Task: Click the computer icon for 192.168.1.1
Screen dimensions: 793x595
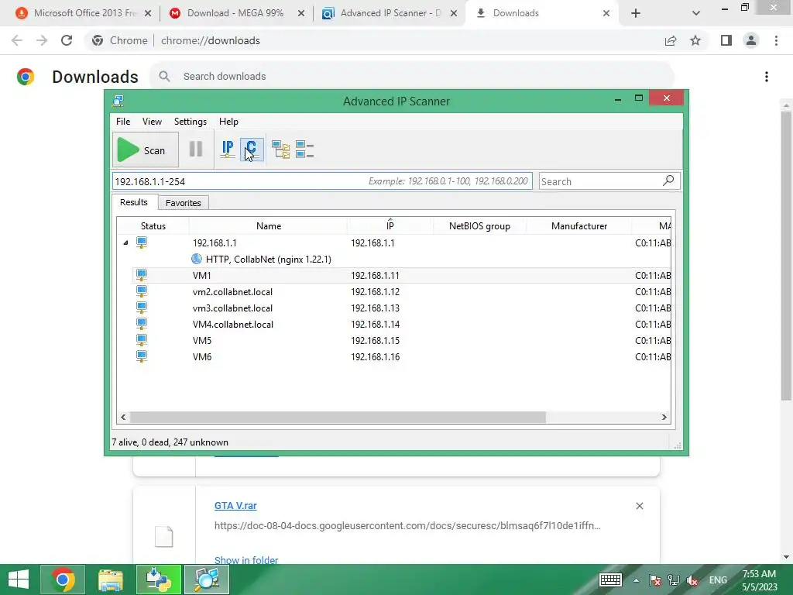Action: pos(142,242)
